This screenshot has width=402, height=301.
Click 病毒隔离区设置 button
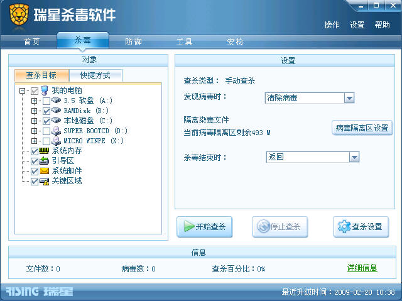click(362, 128)
